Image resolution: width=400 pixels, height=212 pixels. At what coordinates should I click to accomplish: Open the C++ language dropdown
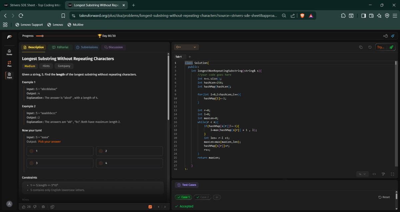[186, 47]
